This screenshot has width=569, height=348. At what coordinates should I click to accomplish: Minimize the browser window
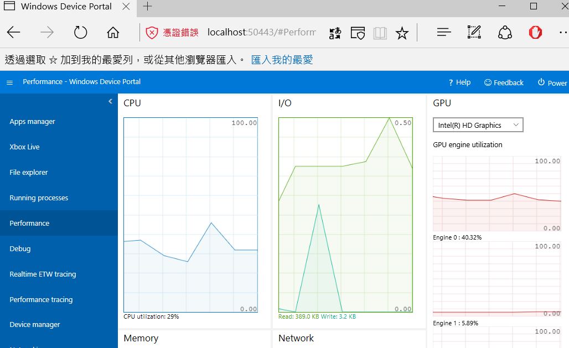point(502,6)
